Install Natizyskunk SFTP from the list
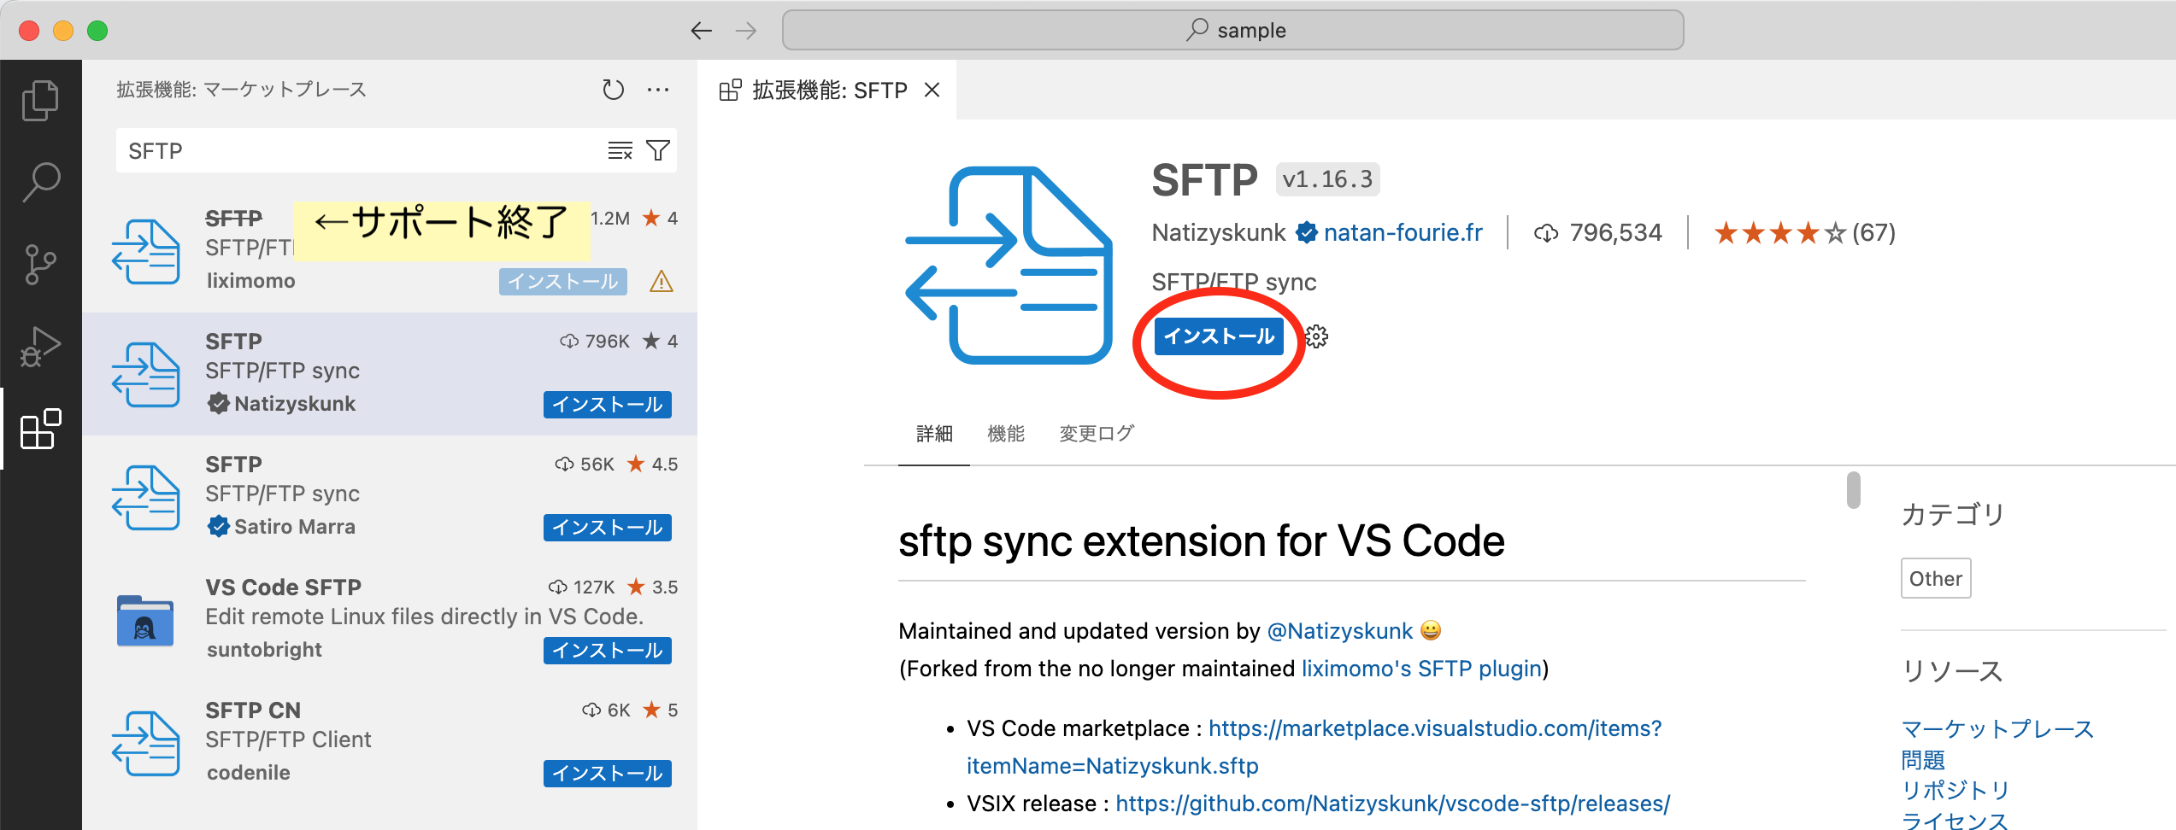 (608, 405)
